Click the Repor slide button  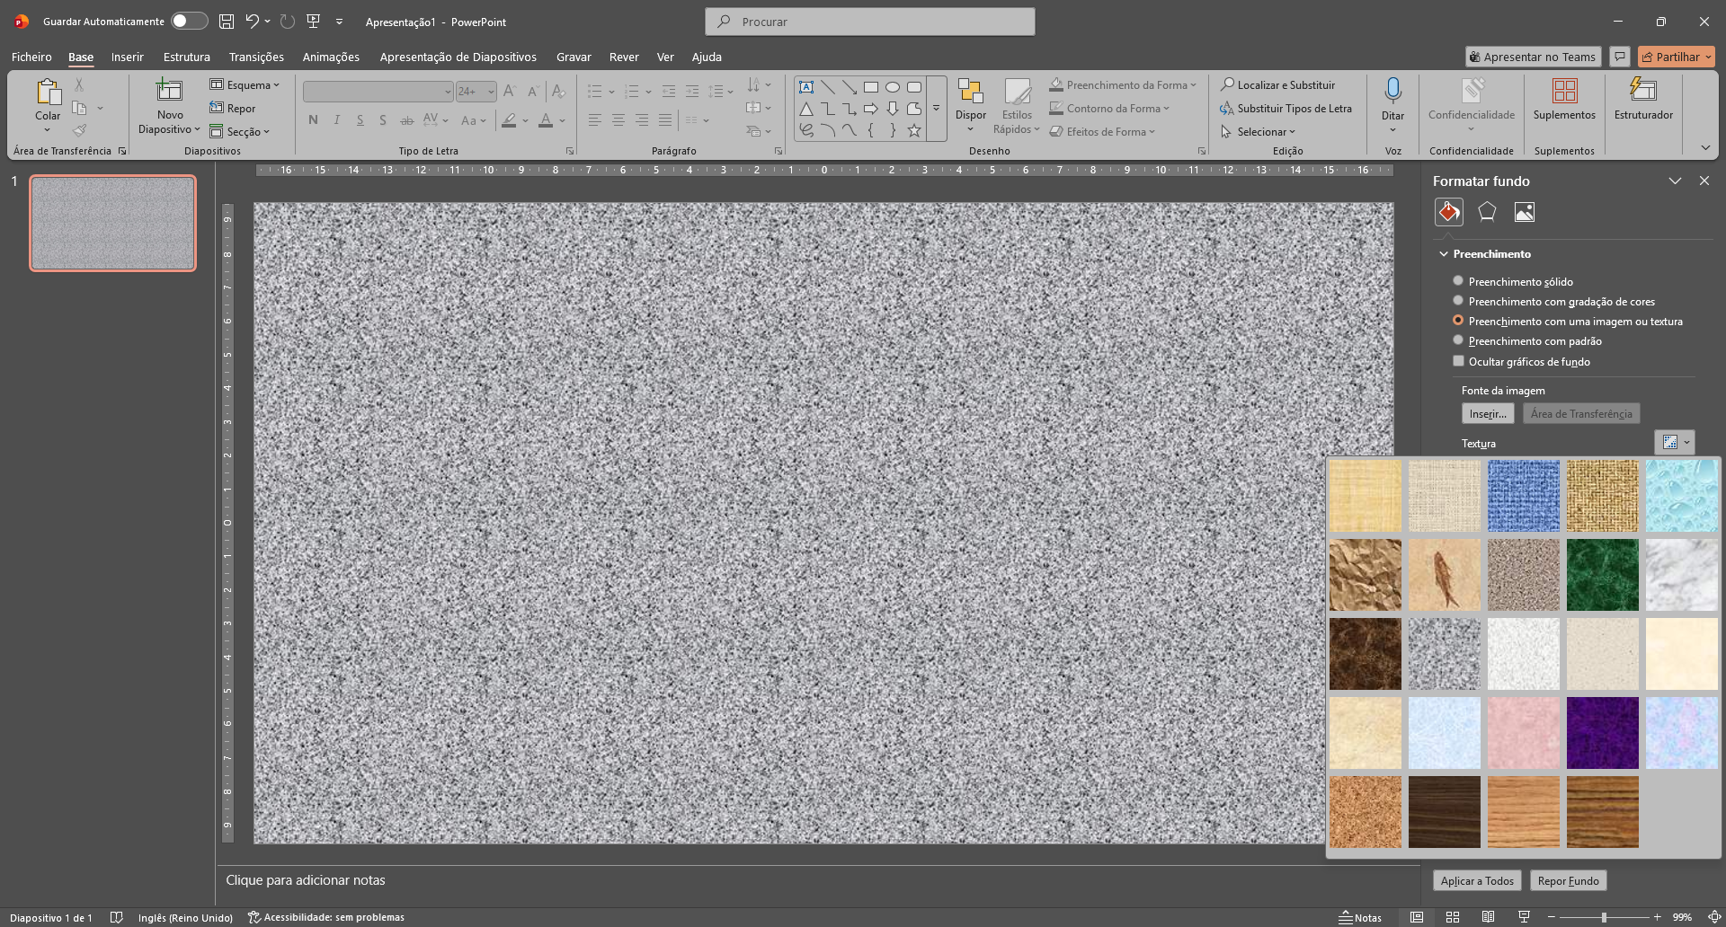click(x=233, y=108)
